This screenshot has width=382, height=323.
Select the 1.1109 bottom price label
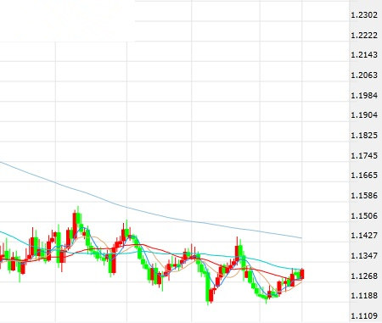click(364, 316)
